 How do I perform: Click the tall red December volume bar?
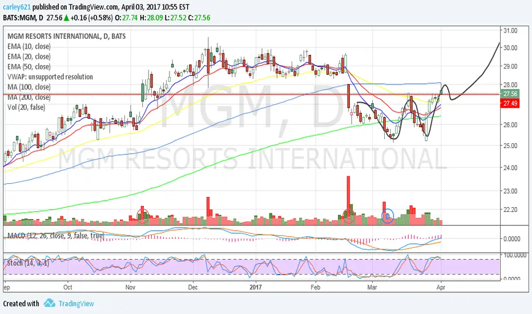(x=208, y=210)
